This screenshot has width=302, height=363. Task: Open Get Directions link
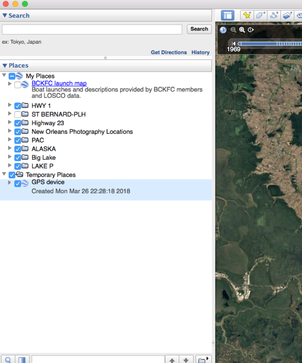coord(169,52)
